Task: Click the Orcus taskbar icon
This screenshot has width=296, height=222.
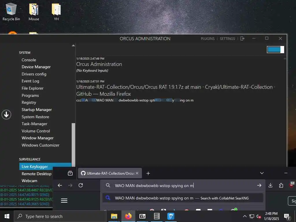Action: coord(171,216)
